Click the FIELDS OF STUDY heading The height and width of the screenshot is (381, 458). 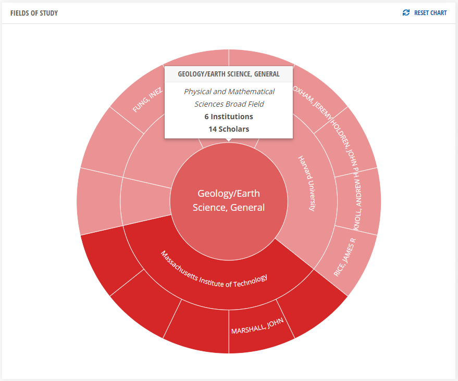pyautogui.click(x=34, y=13)
